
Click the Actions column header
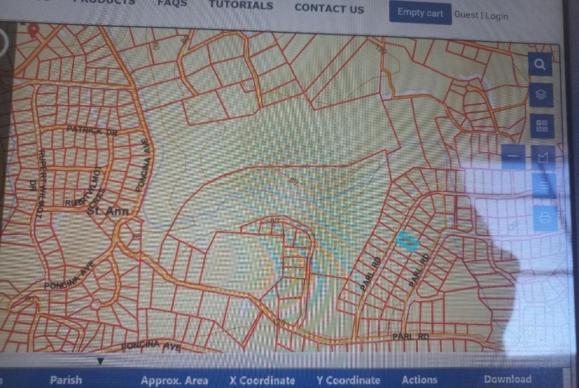[420, 380]
